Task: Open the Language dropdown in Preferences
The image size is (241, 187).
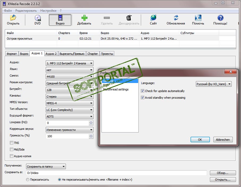Action: tap(214, 84)
